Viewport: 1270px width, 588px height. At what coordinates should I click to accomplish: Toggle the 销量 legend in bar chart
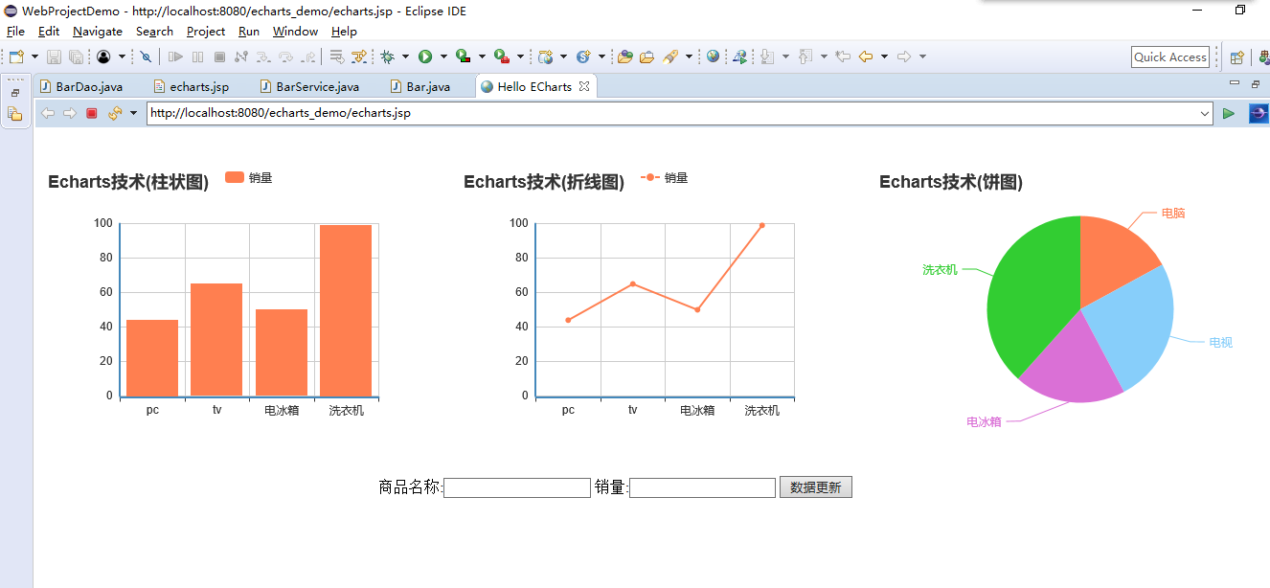249,177
